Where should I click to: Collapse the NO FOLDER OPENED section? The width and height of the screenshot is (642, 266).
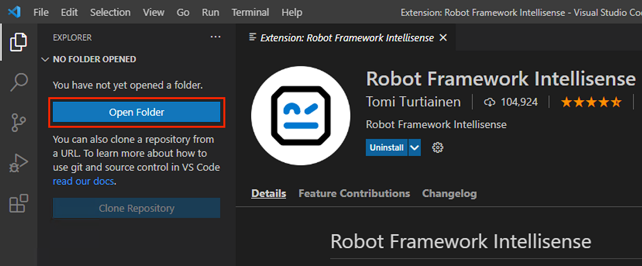(x=45, y=59)
